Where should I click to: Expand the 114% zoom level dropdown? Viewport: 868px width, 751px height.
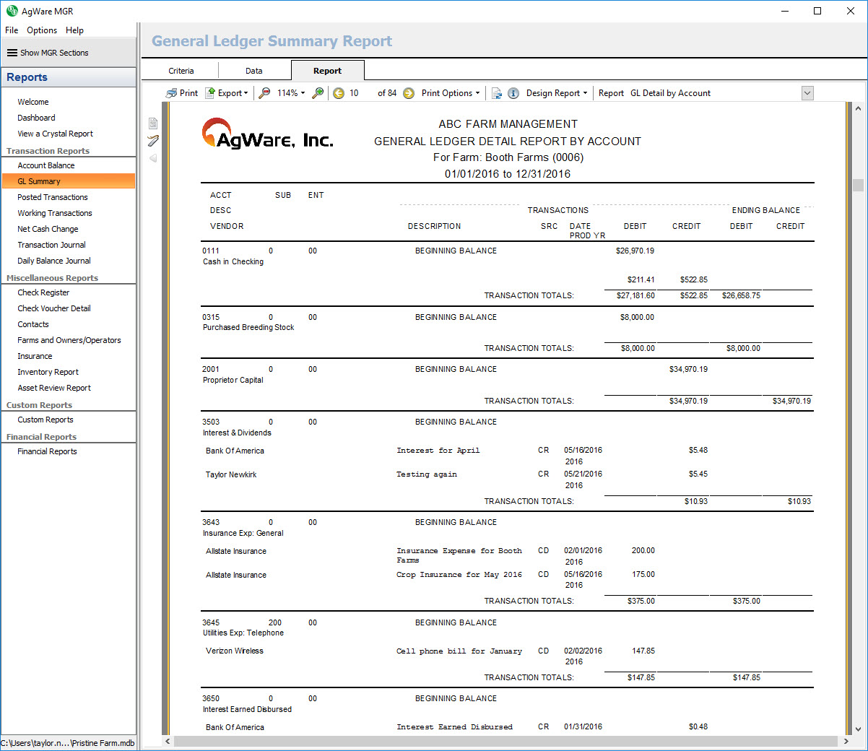coord(291,93)
